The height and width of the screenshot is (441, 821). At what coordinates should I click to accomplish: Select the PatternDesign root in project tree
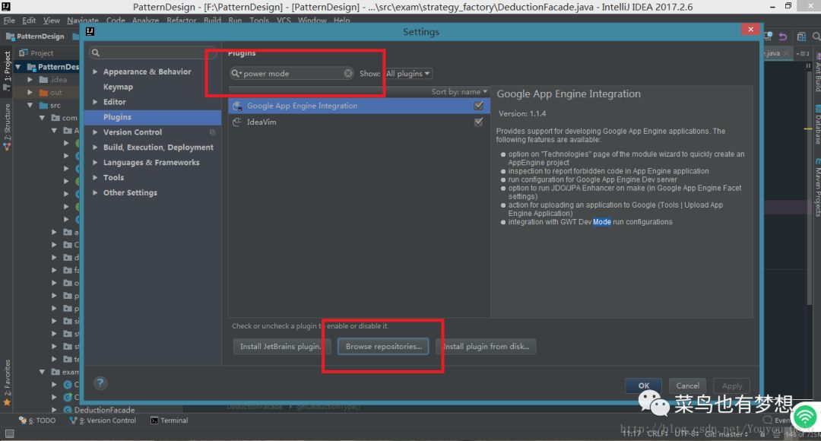58,67
